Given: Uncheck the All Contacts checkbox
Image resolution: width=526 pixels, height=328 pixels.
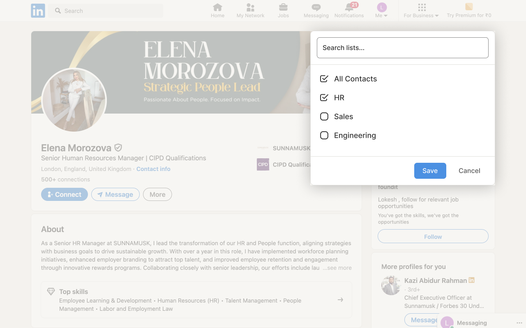Looking at the screenshot, I should [324, 79].
